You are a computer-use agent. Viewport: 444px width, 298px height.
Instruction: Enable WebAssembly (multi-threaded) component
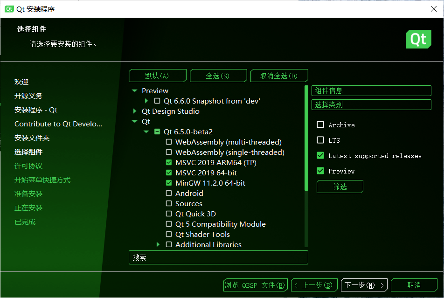(x=169, y=142)
